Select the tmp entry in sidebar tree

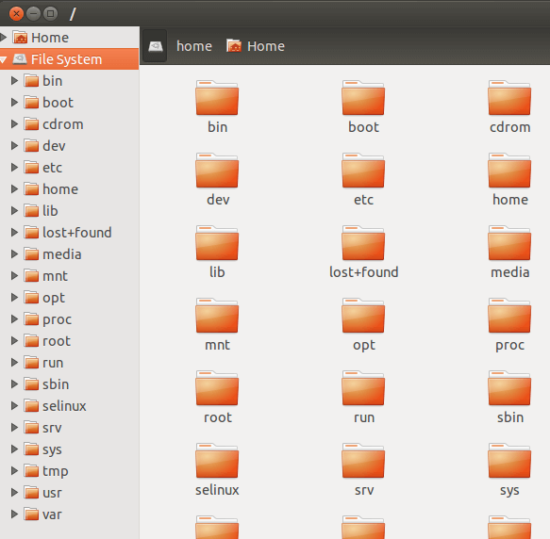point(55,471)
